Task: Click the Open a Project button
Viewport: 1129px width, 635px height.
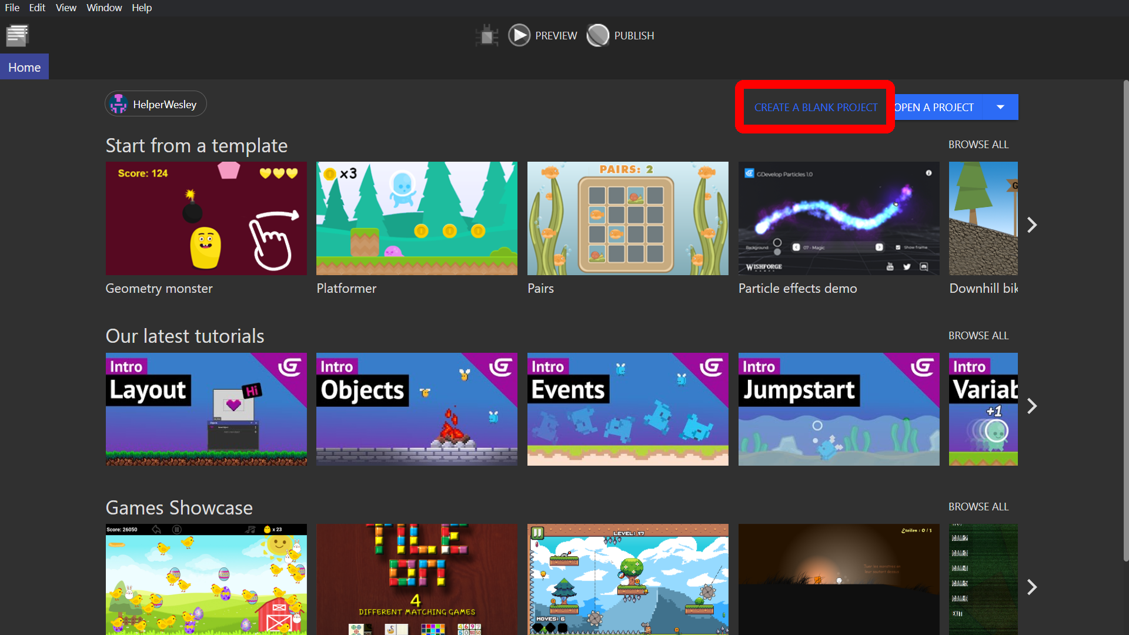Action: [935, 107]
